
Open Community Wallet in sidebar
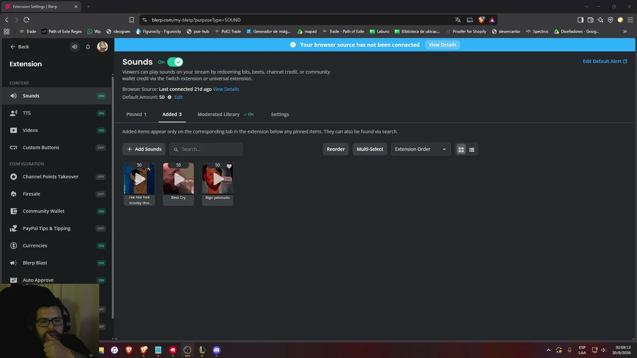(56, 211)
